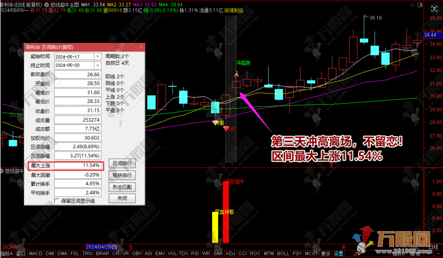This screenshot has height=258, width=443.
Task: Select the OBV indicator tab
Action: coord(137,253)
